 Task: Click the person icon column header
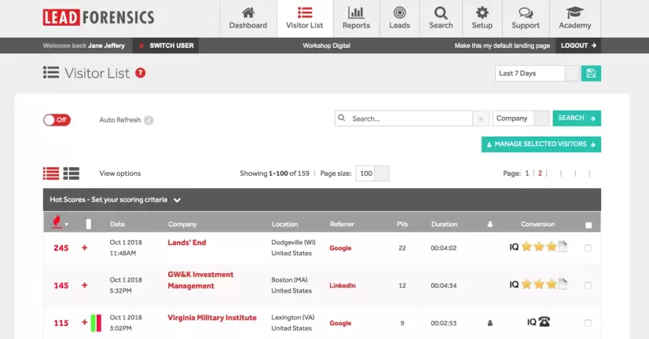(x=490, y=224)
